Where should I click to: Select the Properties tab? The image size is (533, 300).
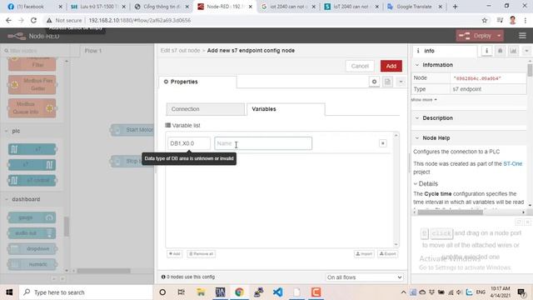198,82
